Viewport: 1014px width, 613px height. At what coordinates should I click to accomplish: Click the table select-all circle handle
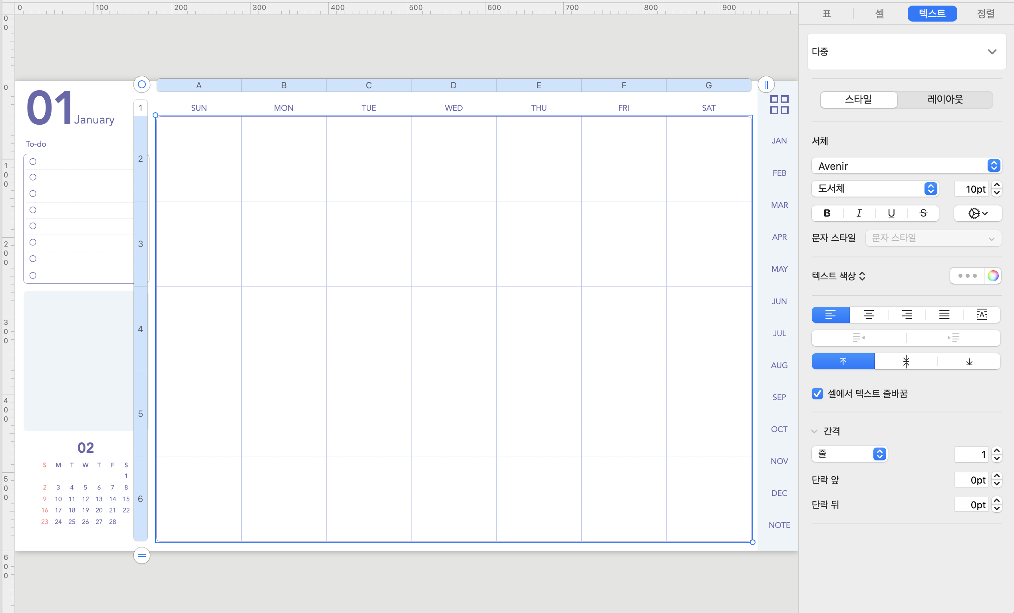tap(141, 85)
